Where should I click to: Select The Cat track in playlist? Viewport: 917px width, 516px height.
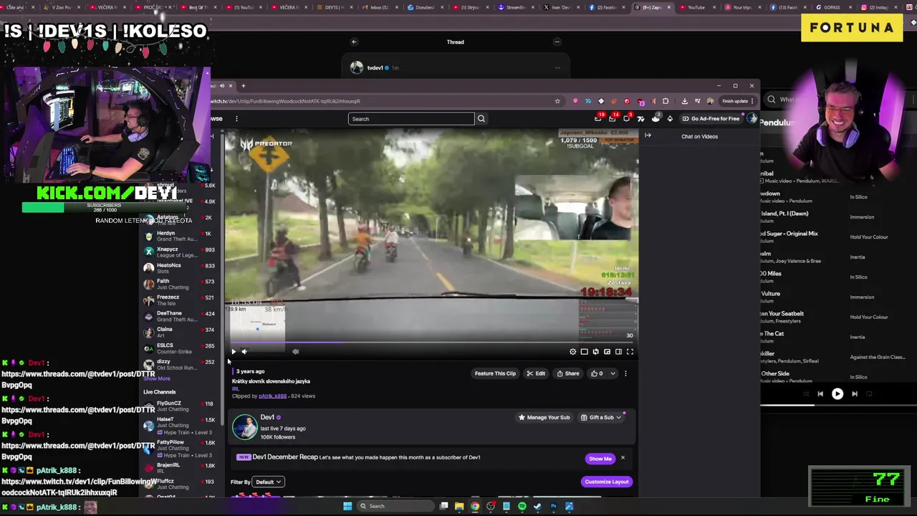774,333
